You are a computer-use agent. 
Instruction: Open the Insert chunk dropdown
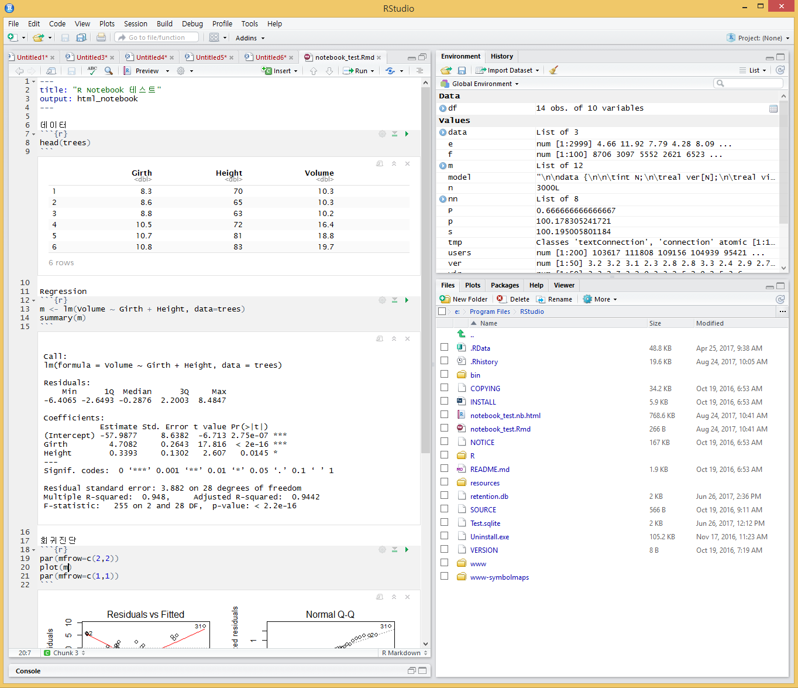pyautogui.click(x=280, y=71)
